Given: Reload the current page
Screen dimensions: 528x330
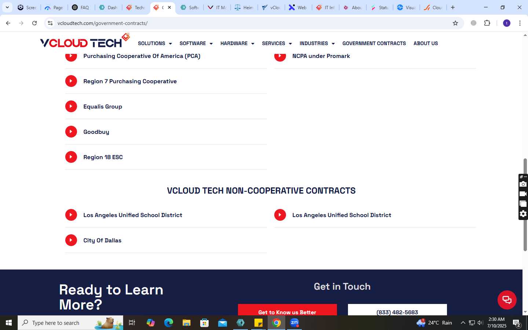Looking at the screenshot, I should coord(34,23).
